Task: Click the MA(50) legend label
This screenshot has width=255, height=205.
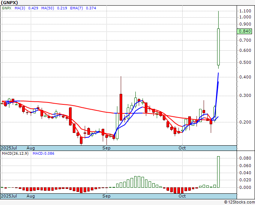Action: 48,8
